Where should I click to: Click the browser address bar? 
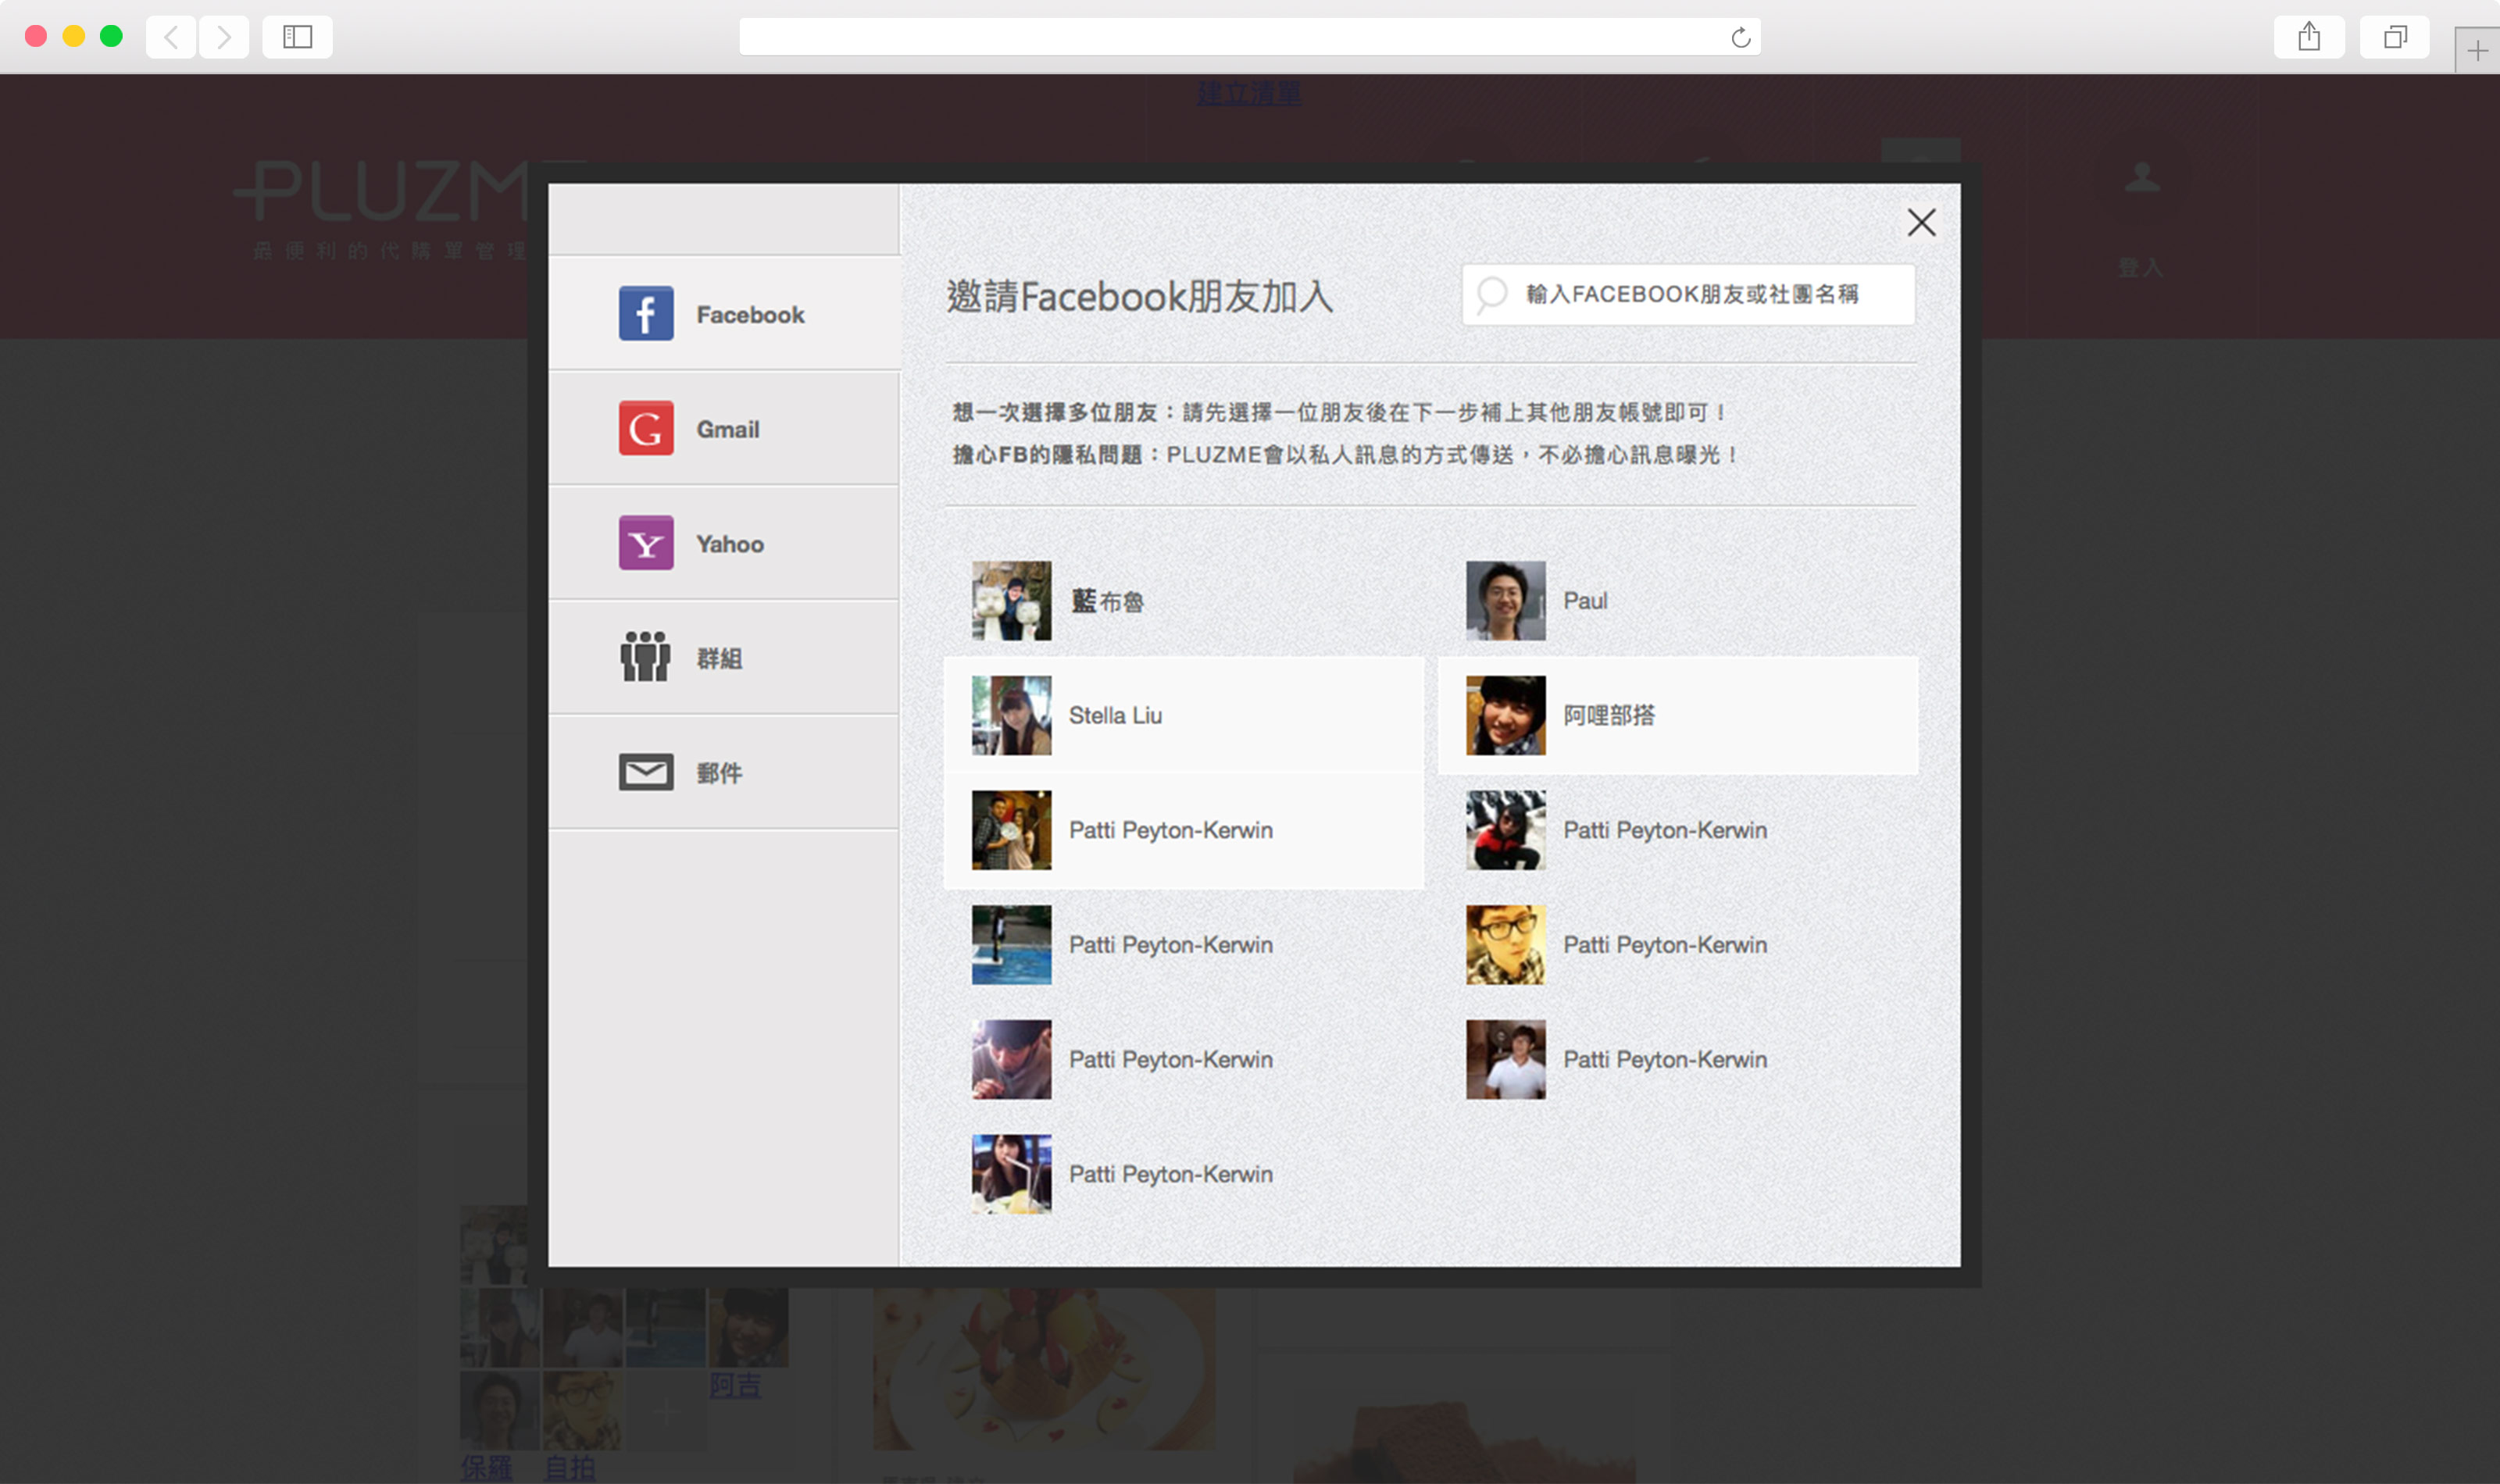(1230, 38)
